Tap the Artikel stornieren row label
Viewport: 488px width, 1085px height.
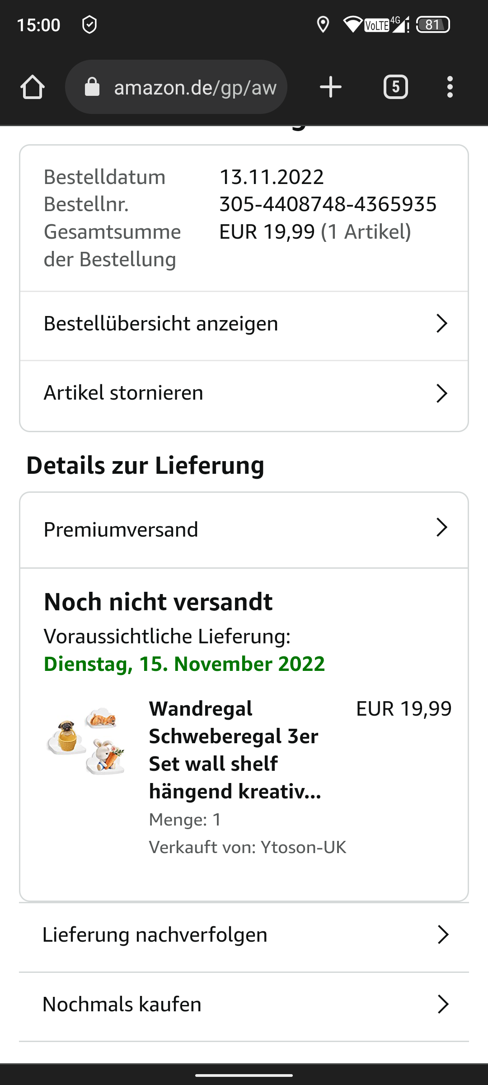[x=123, y=393]
